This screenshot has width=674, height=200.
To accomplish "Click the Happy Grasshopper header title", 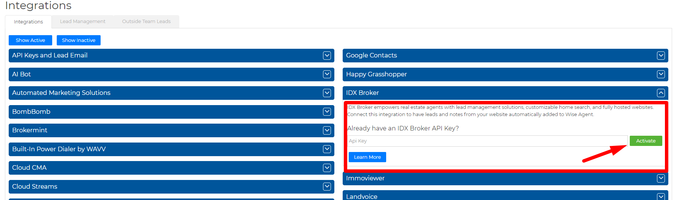I will [x=376, y=74].
